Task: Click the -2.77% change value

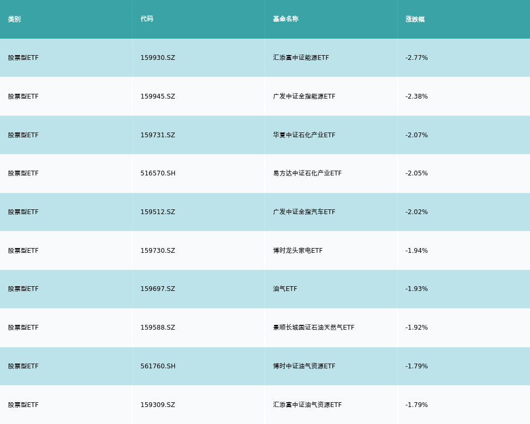Action: tap(417, 58)
